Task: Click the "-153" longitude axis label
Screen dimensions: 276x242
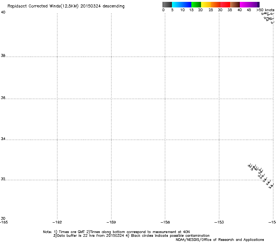Action: coord(219,222)
